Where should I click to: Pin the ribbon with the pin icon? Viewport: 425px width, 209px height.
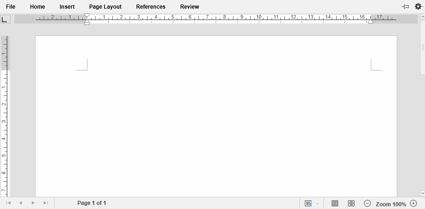click(405, 7)
